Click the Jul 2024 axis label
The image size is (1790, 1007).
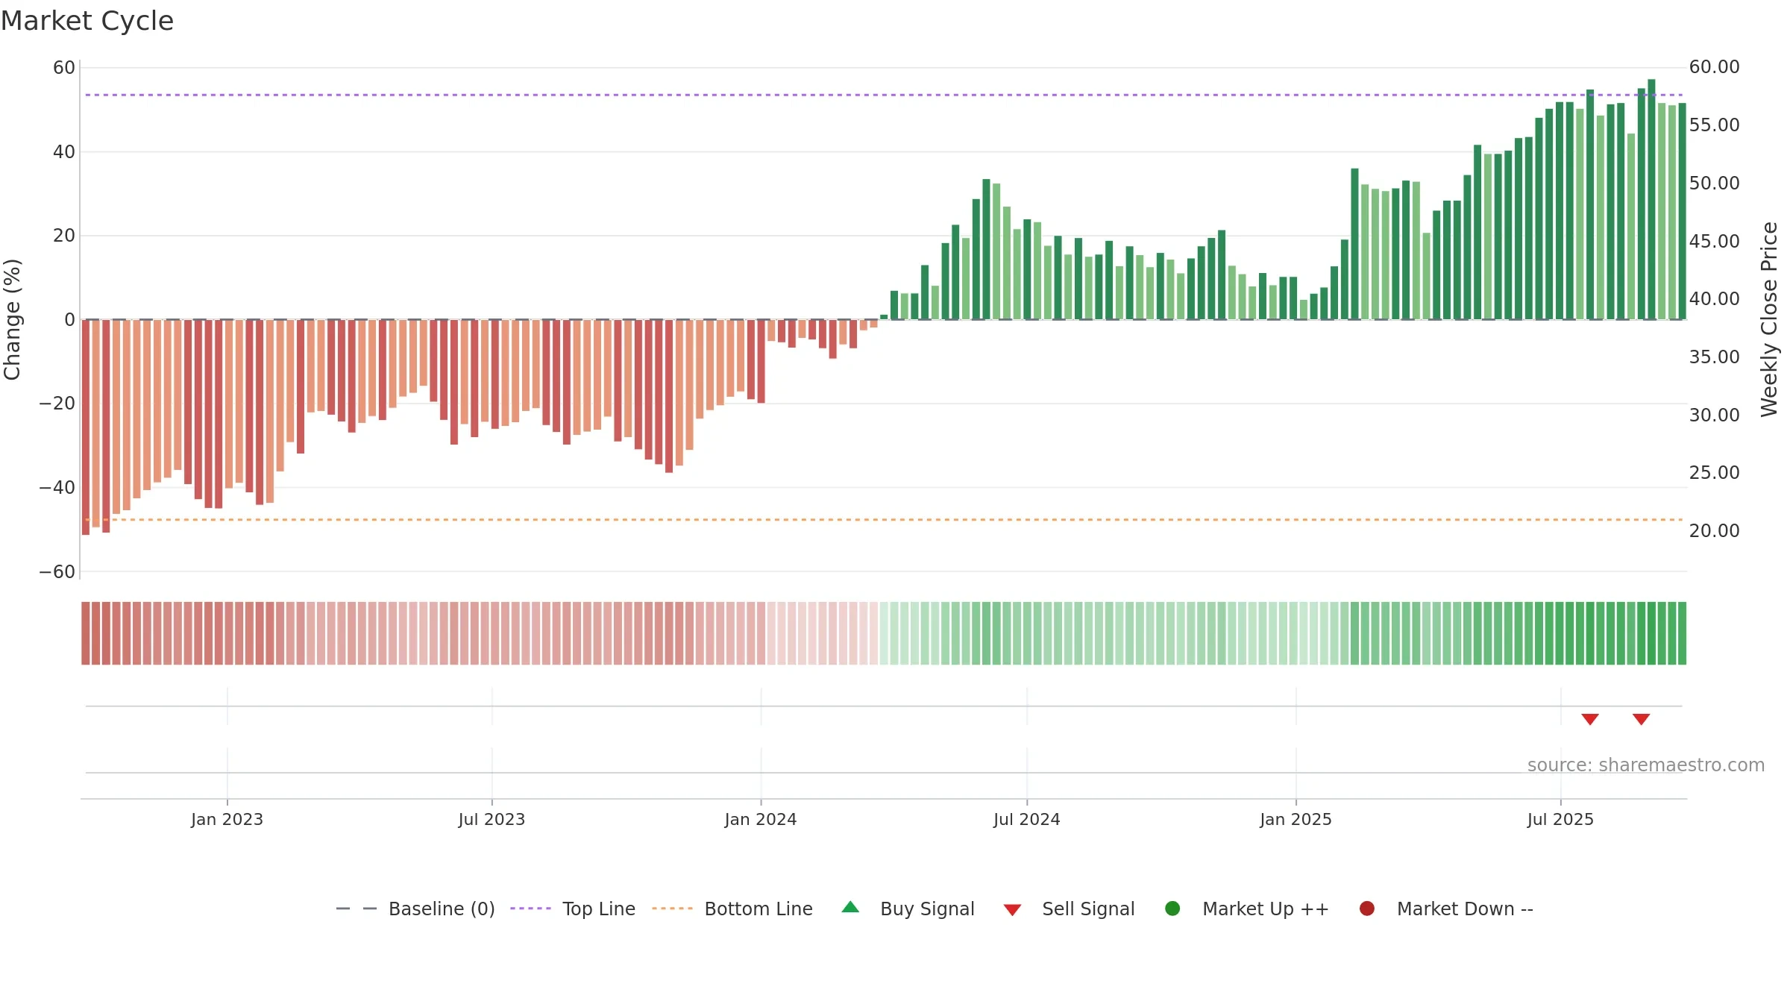[x=1026, y=819]
